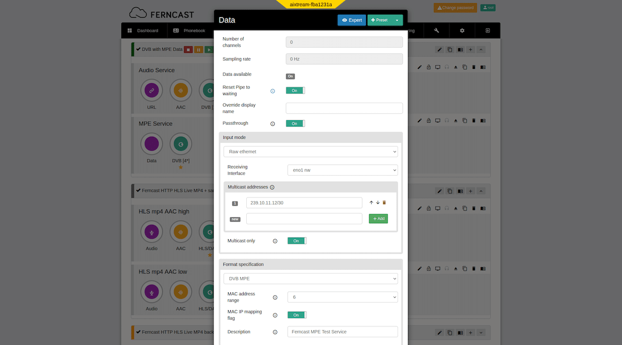Move multicast address 1 down
This screenshot has height=345, width=622.
tap(377, 203)
